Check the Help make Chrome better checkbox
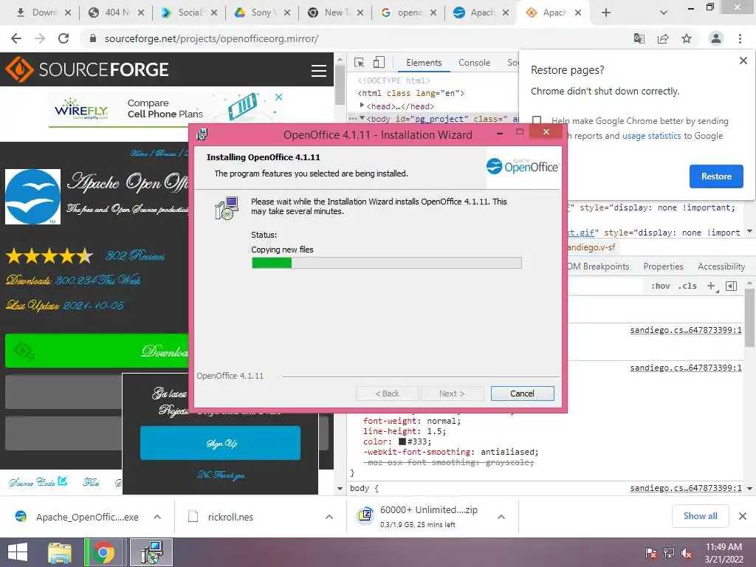 coord(537,120)
